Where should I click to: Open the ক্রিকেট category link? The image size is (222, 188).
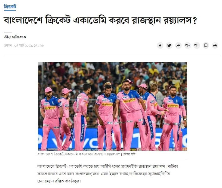[10, 7]
